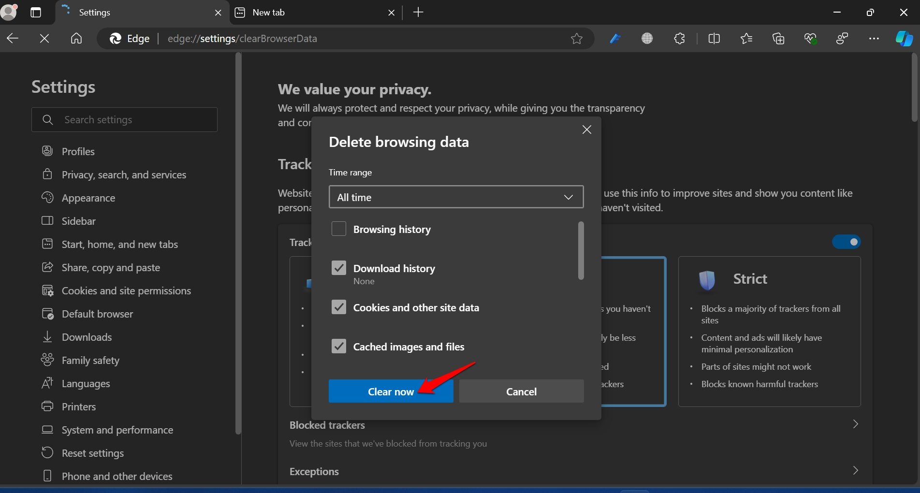Click the main page vertical scrollbar
The image size is (920, 493).
coord(914,87)
